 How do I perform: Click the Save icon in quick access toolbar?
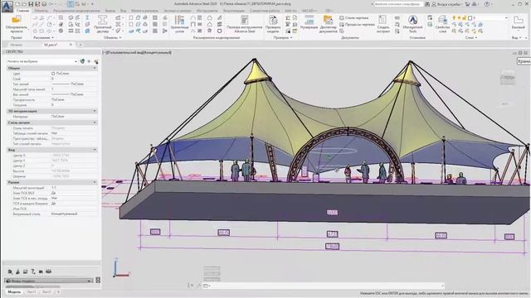31,4
